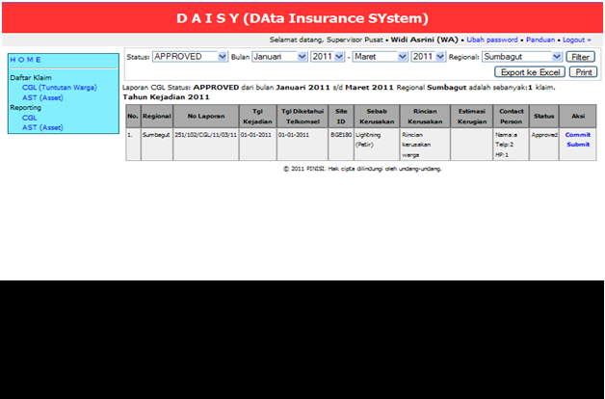Viewport: 605px width, 399px height.
Task: Go to HOME in the sidebar
Action: pyautogui.click(x=25, y=60)
